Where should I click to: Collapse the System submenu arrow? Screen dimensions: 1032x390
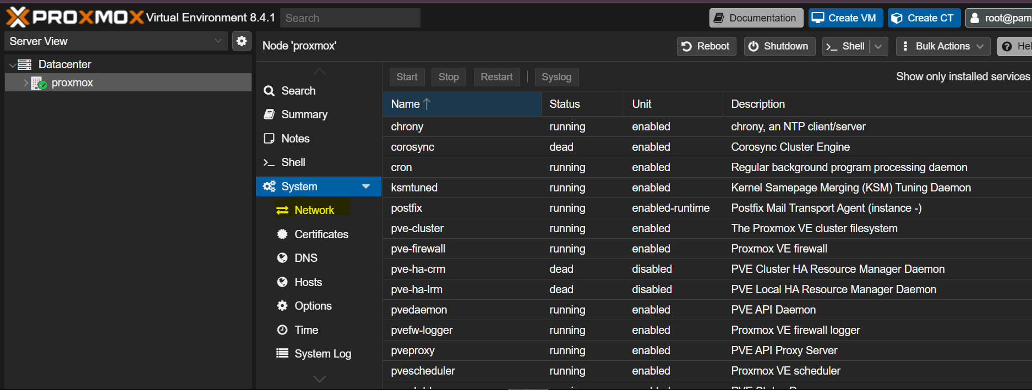[x=366, y=186]
